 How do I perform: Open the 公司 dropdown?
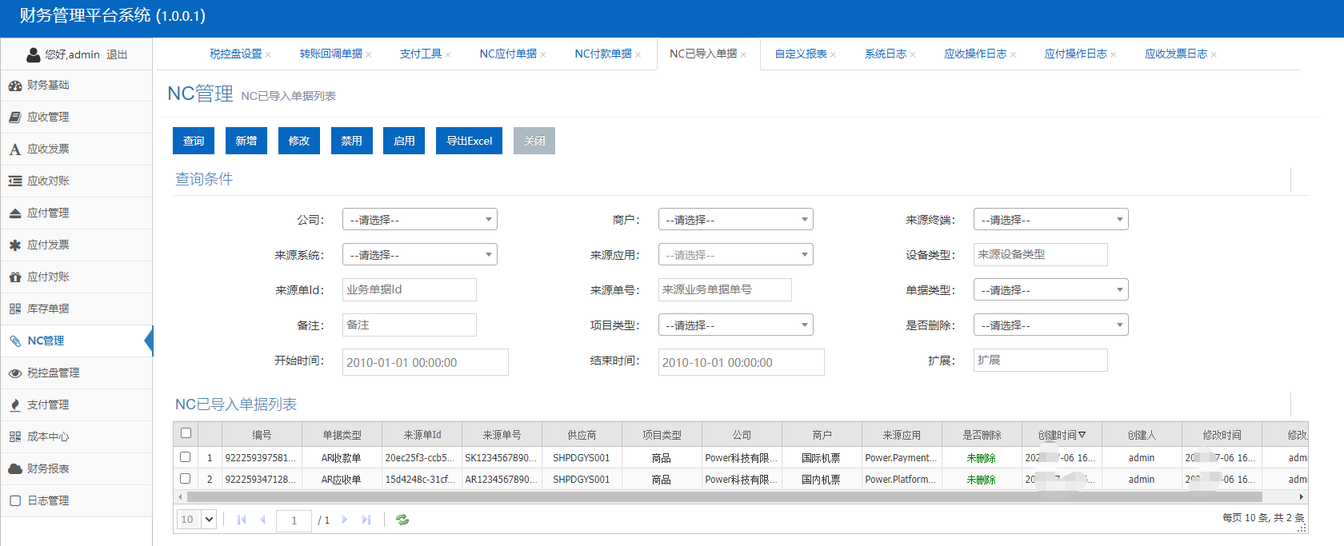point(419,220)
